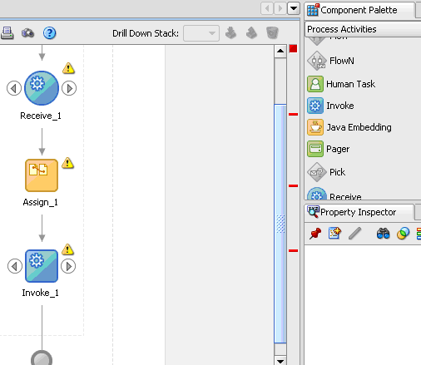Click the second drill down stack icon
The height and width of the screenshot is (365, 421).
[x=251, y=32]
